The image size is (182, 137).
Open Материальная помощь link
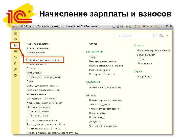pyautogui.click(x=38, y=107)
